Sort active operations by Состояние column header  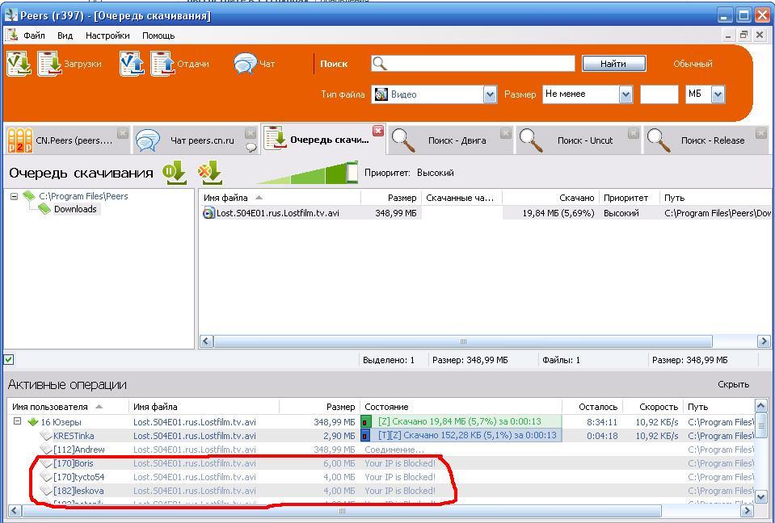(x=461, y=407)
